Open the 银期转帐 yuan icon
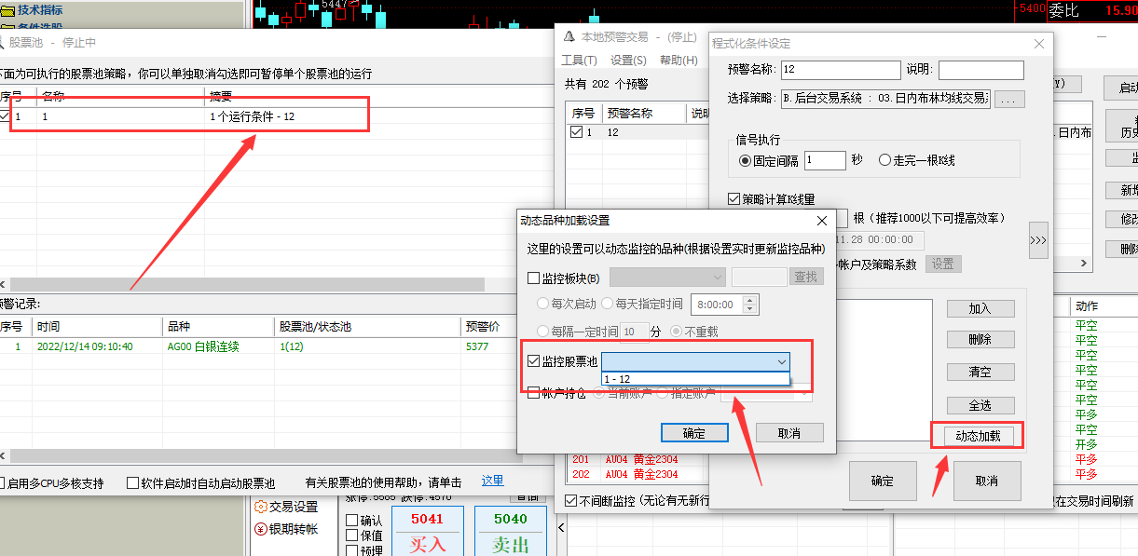 261,529
